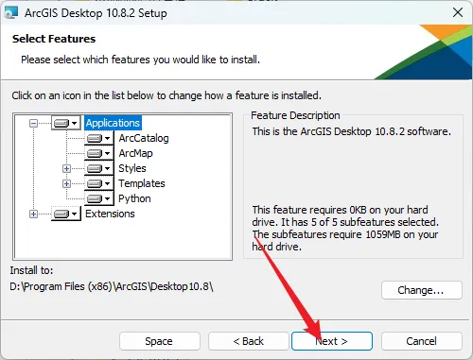This screenshot has width=473, height=360.
Task: Expand the Styles tree node
Action: (x=66, y=168)
